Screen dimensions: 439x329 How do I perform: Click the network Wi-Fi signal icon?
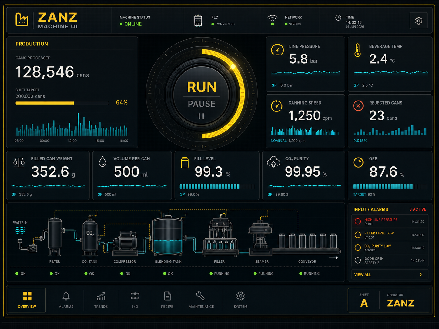coord(272,20)
